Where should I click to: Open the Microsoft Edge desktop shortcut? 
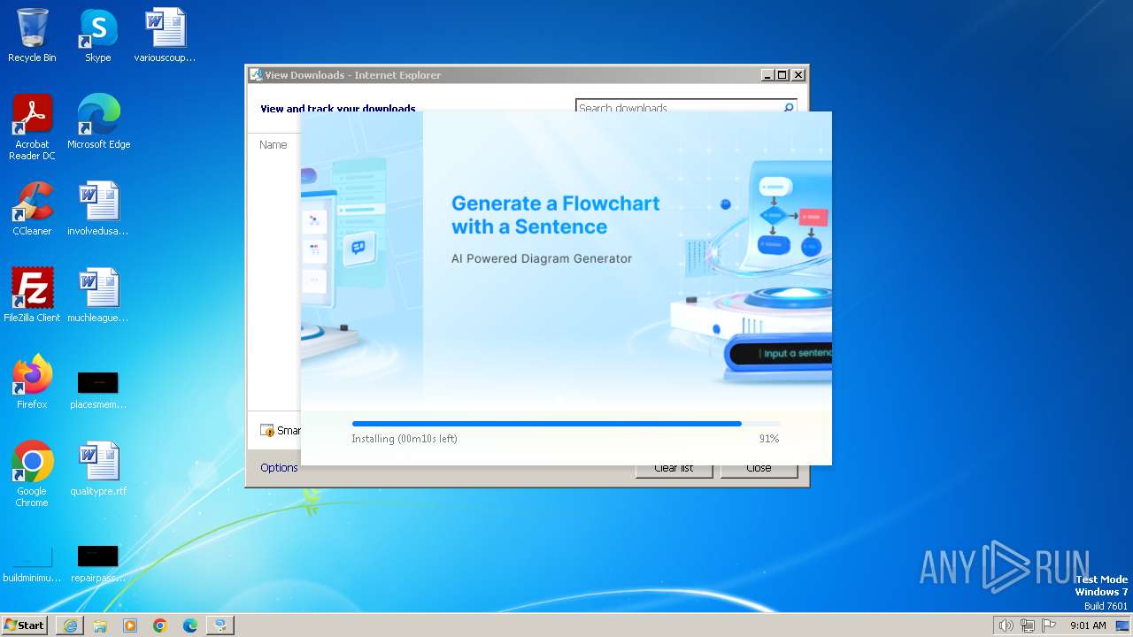(98, 122)
